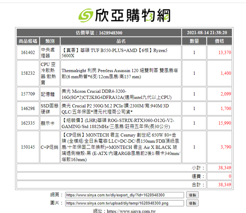
Task: Click barcode 162335
Action: click(x=28, y=123)
